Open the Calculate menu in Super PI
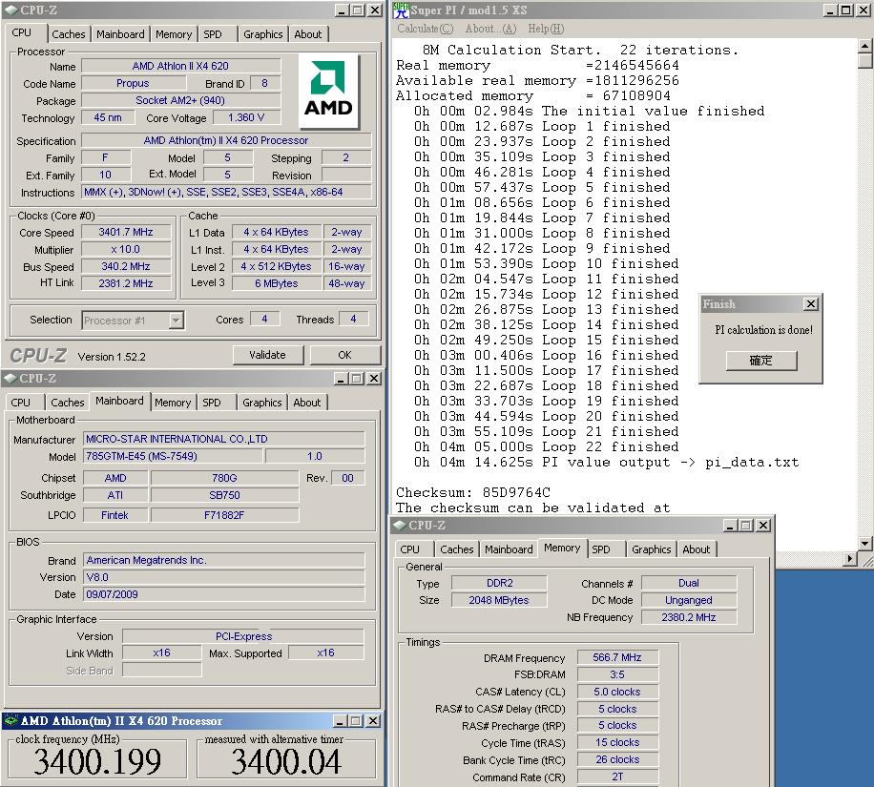Viewport: 874px width, 787px height. click(426, 29)
